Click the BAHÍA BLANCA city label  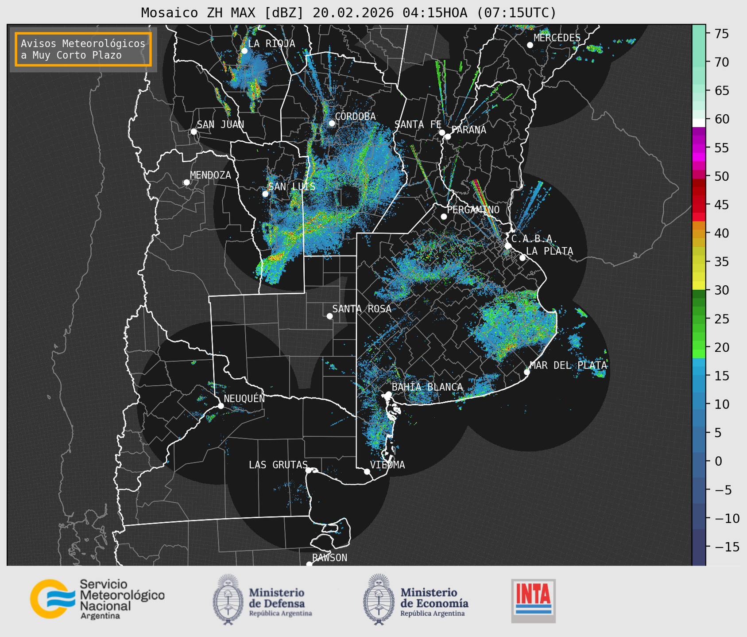click(427, 387)
